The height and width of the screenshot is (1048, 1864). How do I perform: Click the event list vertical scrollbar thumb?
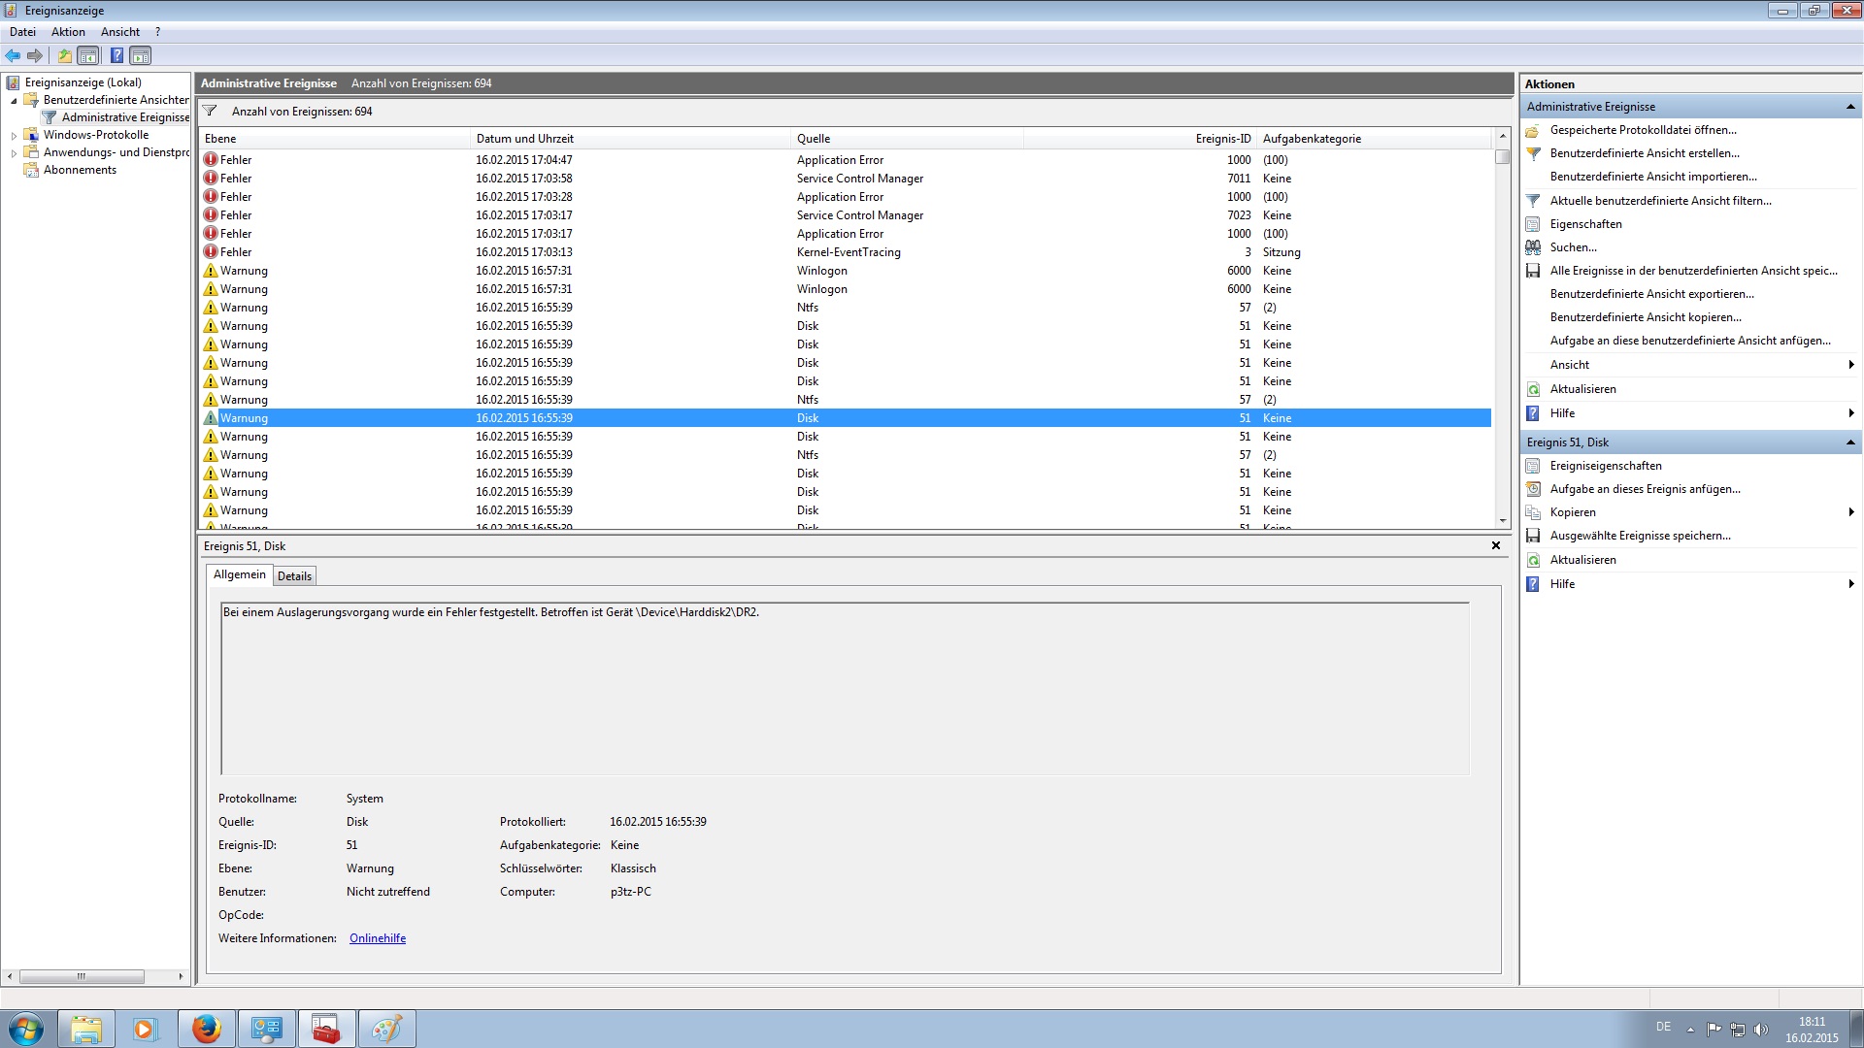pyautogui.click(x=1503, y=157)
